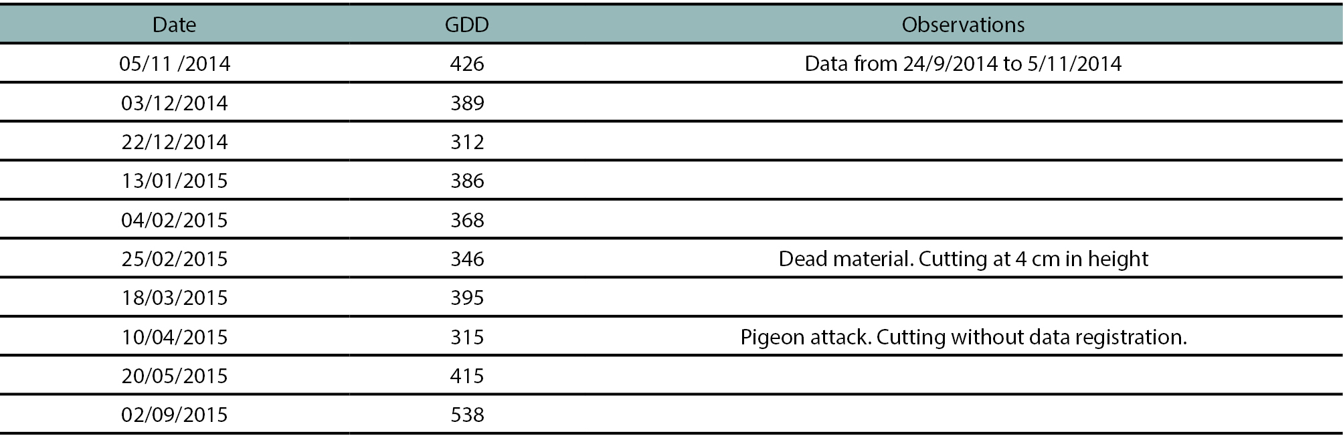1343x444 pixels.
Task: Select the 22/12/2014 date cell
Action: click(174, 142)
